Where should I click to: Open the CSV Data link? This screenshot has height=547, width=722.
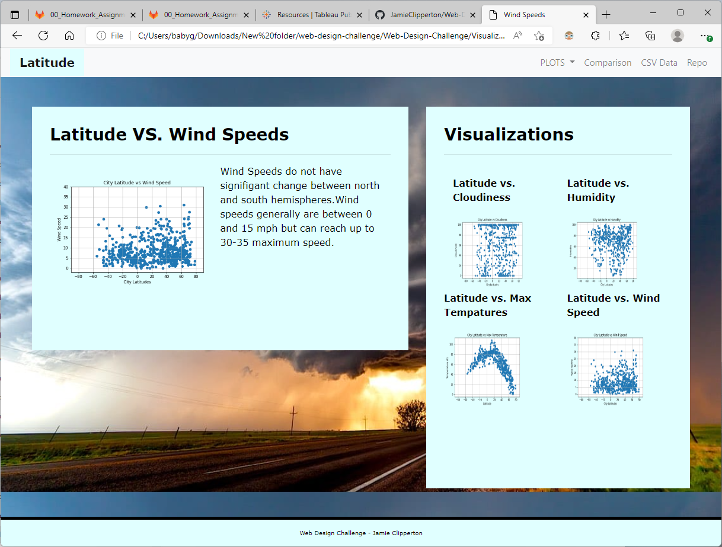[659, 62]
